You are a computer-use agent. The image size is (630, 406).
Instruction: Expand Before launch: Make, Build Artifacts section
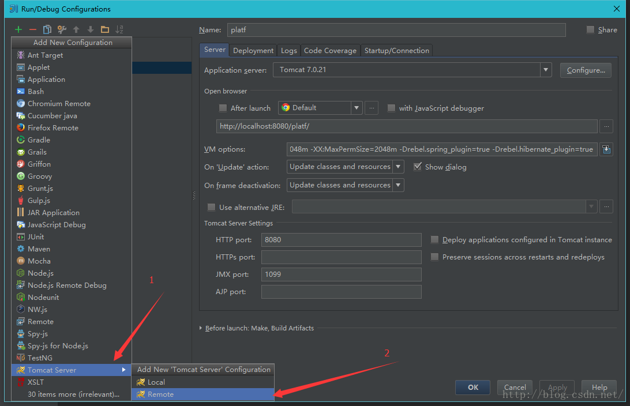(x=201, y=328)
